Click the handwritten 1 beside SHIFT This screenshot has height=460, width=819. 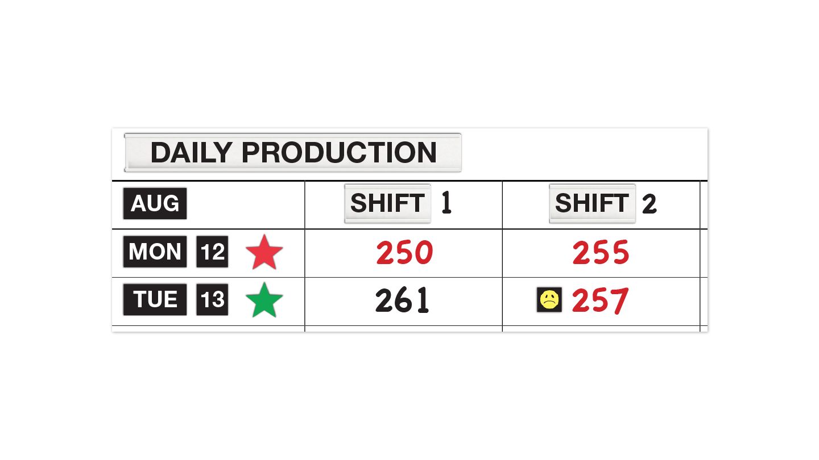[446, 203]
